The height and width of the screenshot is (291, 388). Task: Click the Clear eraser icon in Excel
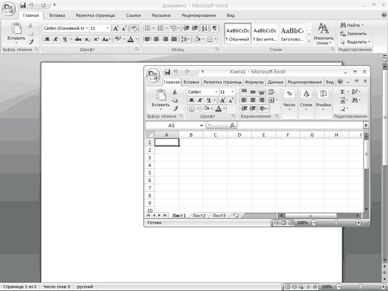[x=343, y=109]
